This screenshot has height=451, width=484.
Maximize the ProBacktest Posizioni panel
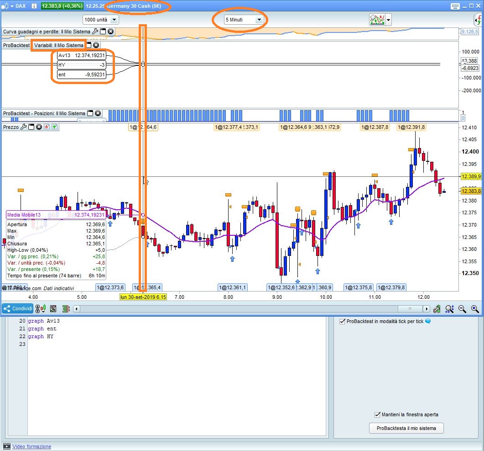pos(90,113)
